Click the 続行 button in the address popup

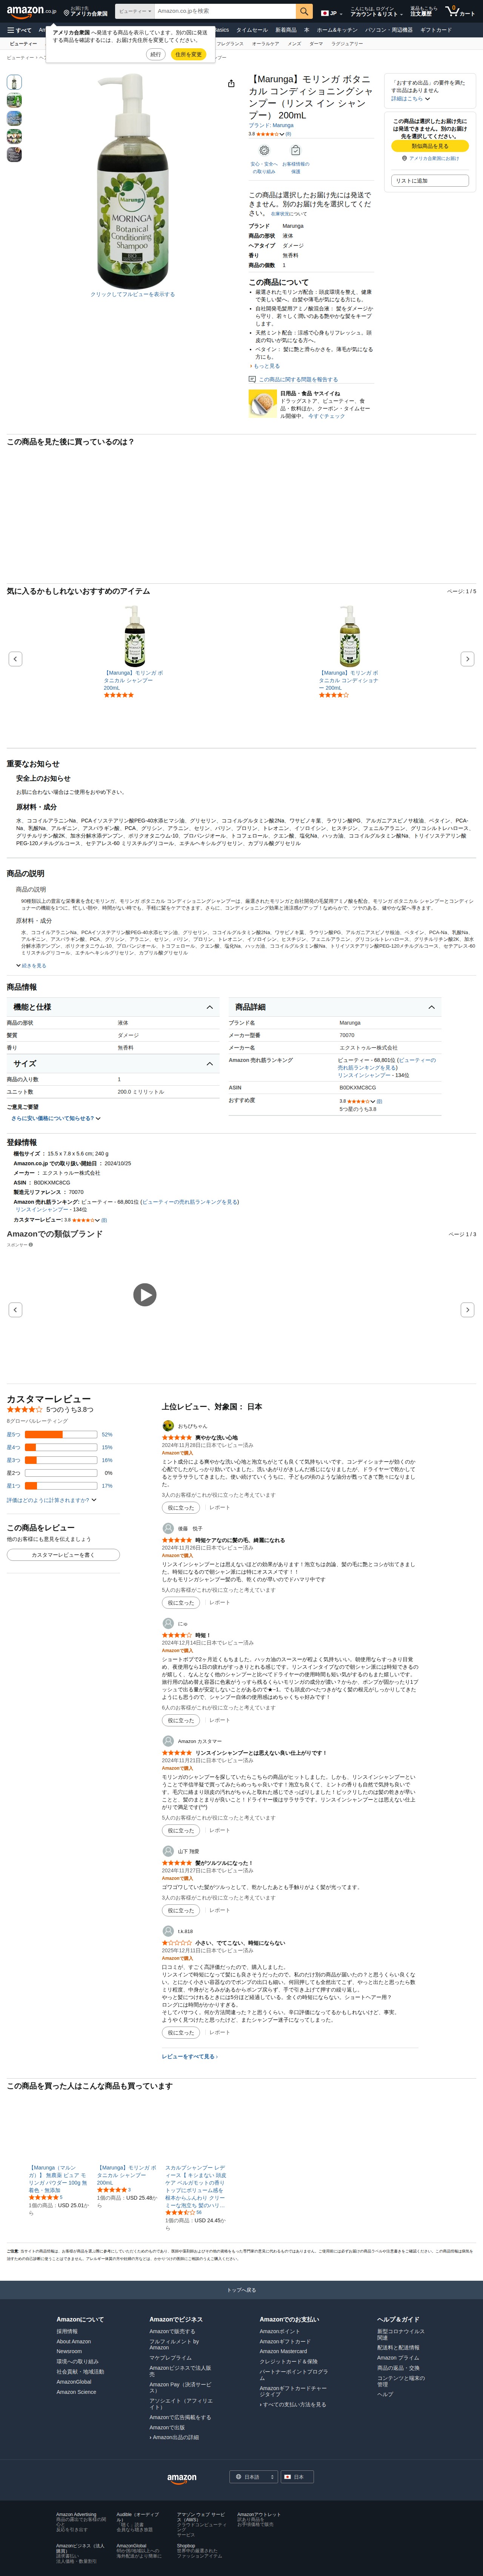(155, 54)
